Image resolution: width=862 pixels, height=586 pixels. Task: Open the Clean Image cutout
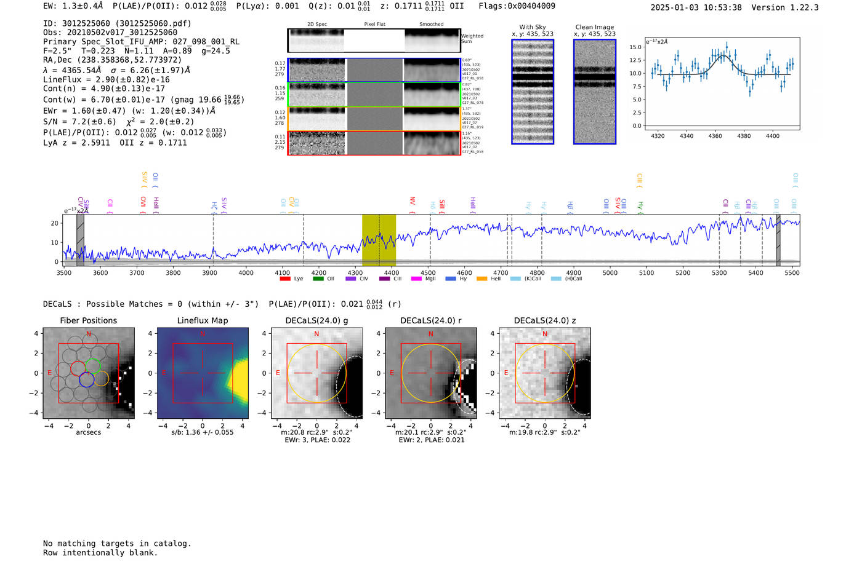(x=595, y=92)
